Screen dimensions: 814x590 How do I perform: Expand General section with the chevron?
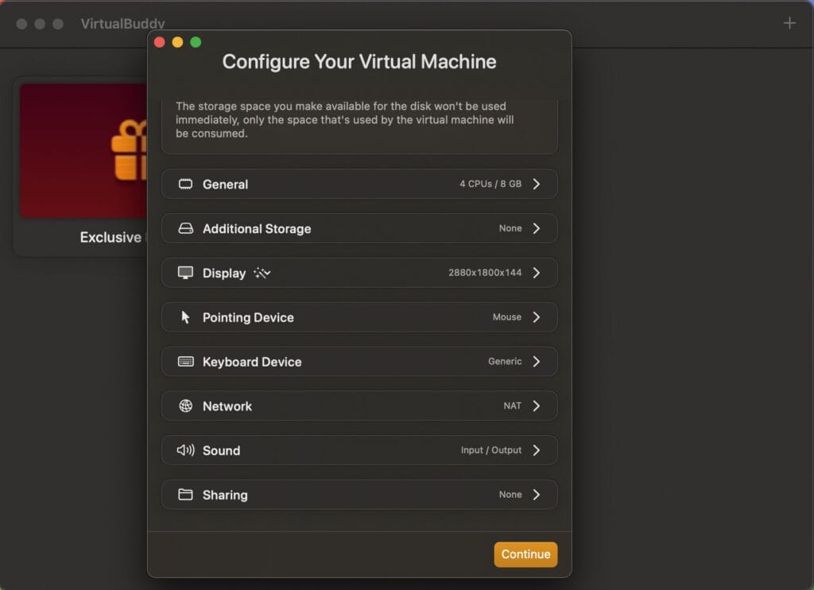coord(537,184)
